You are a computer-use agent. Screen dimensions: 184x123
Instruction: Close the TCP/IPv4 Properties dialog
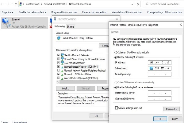coord(181,25)
